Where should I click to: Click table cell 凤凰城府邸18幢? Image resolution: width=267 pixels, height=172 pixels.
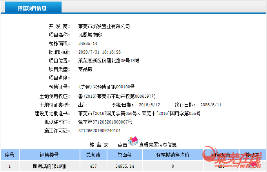49,166
